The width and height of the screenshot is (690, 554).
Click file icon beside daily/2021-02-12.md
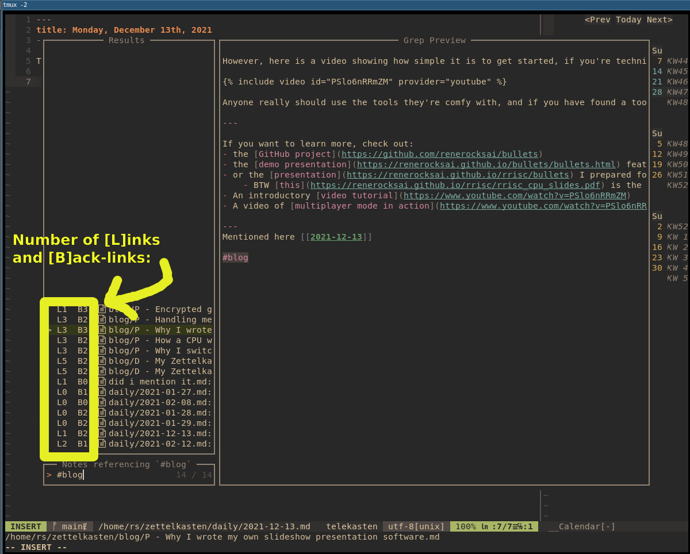click(x=102, y=444)
